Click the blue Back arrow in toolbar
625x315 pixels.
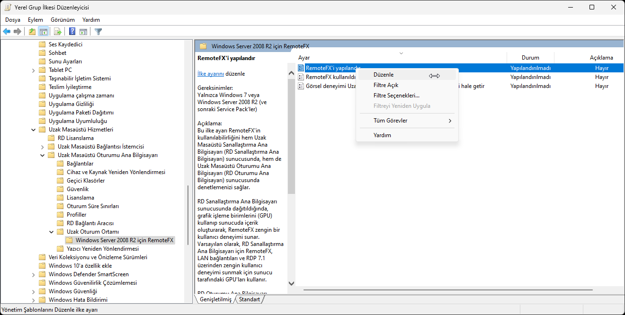tap(7, 32)
